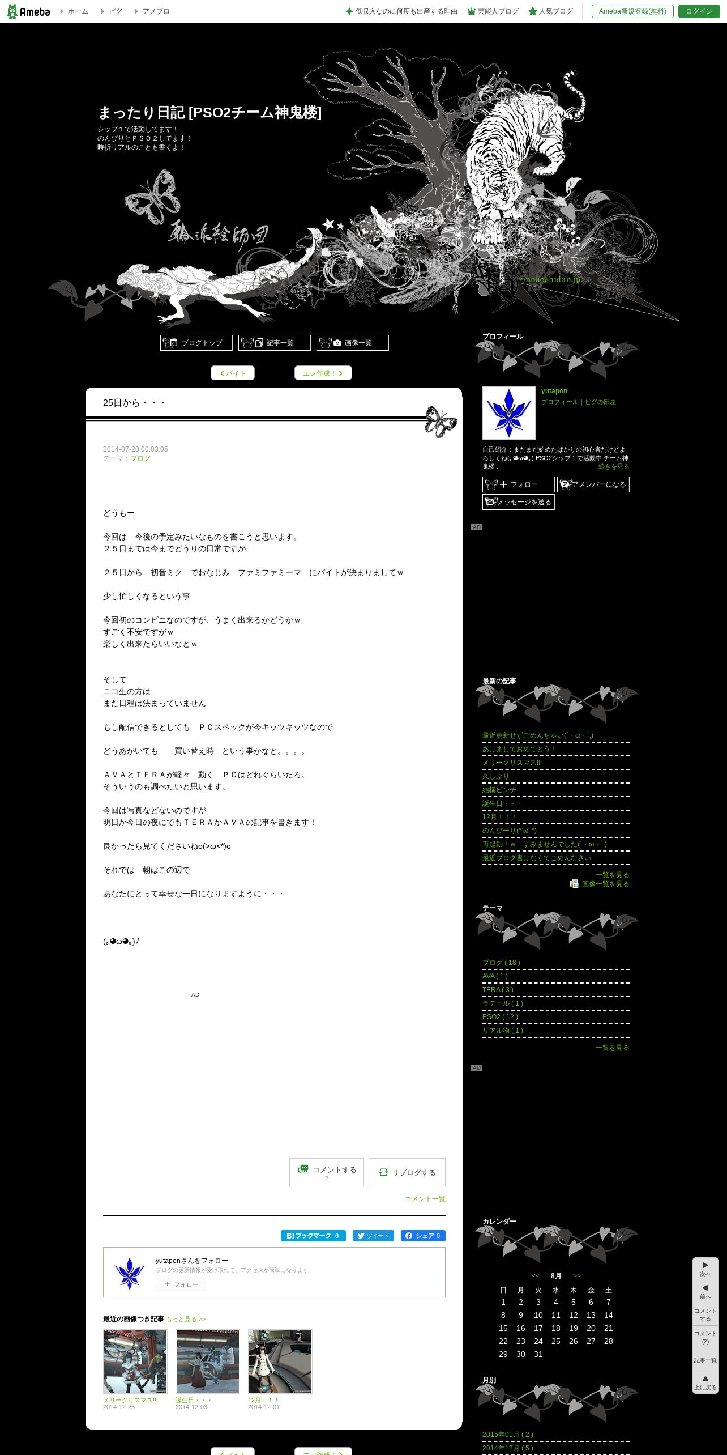Image resolution: width=727 pixels, height=1455 pixels.
Task: Open recent article 最近ブログ書けなくてごめんなさい
Action: [x=537, y=858]
